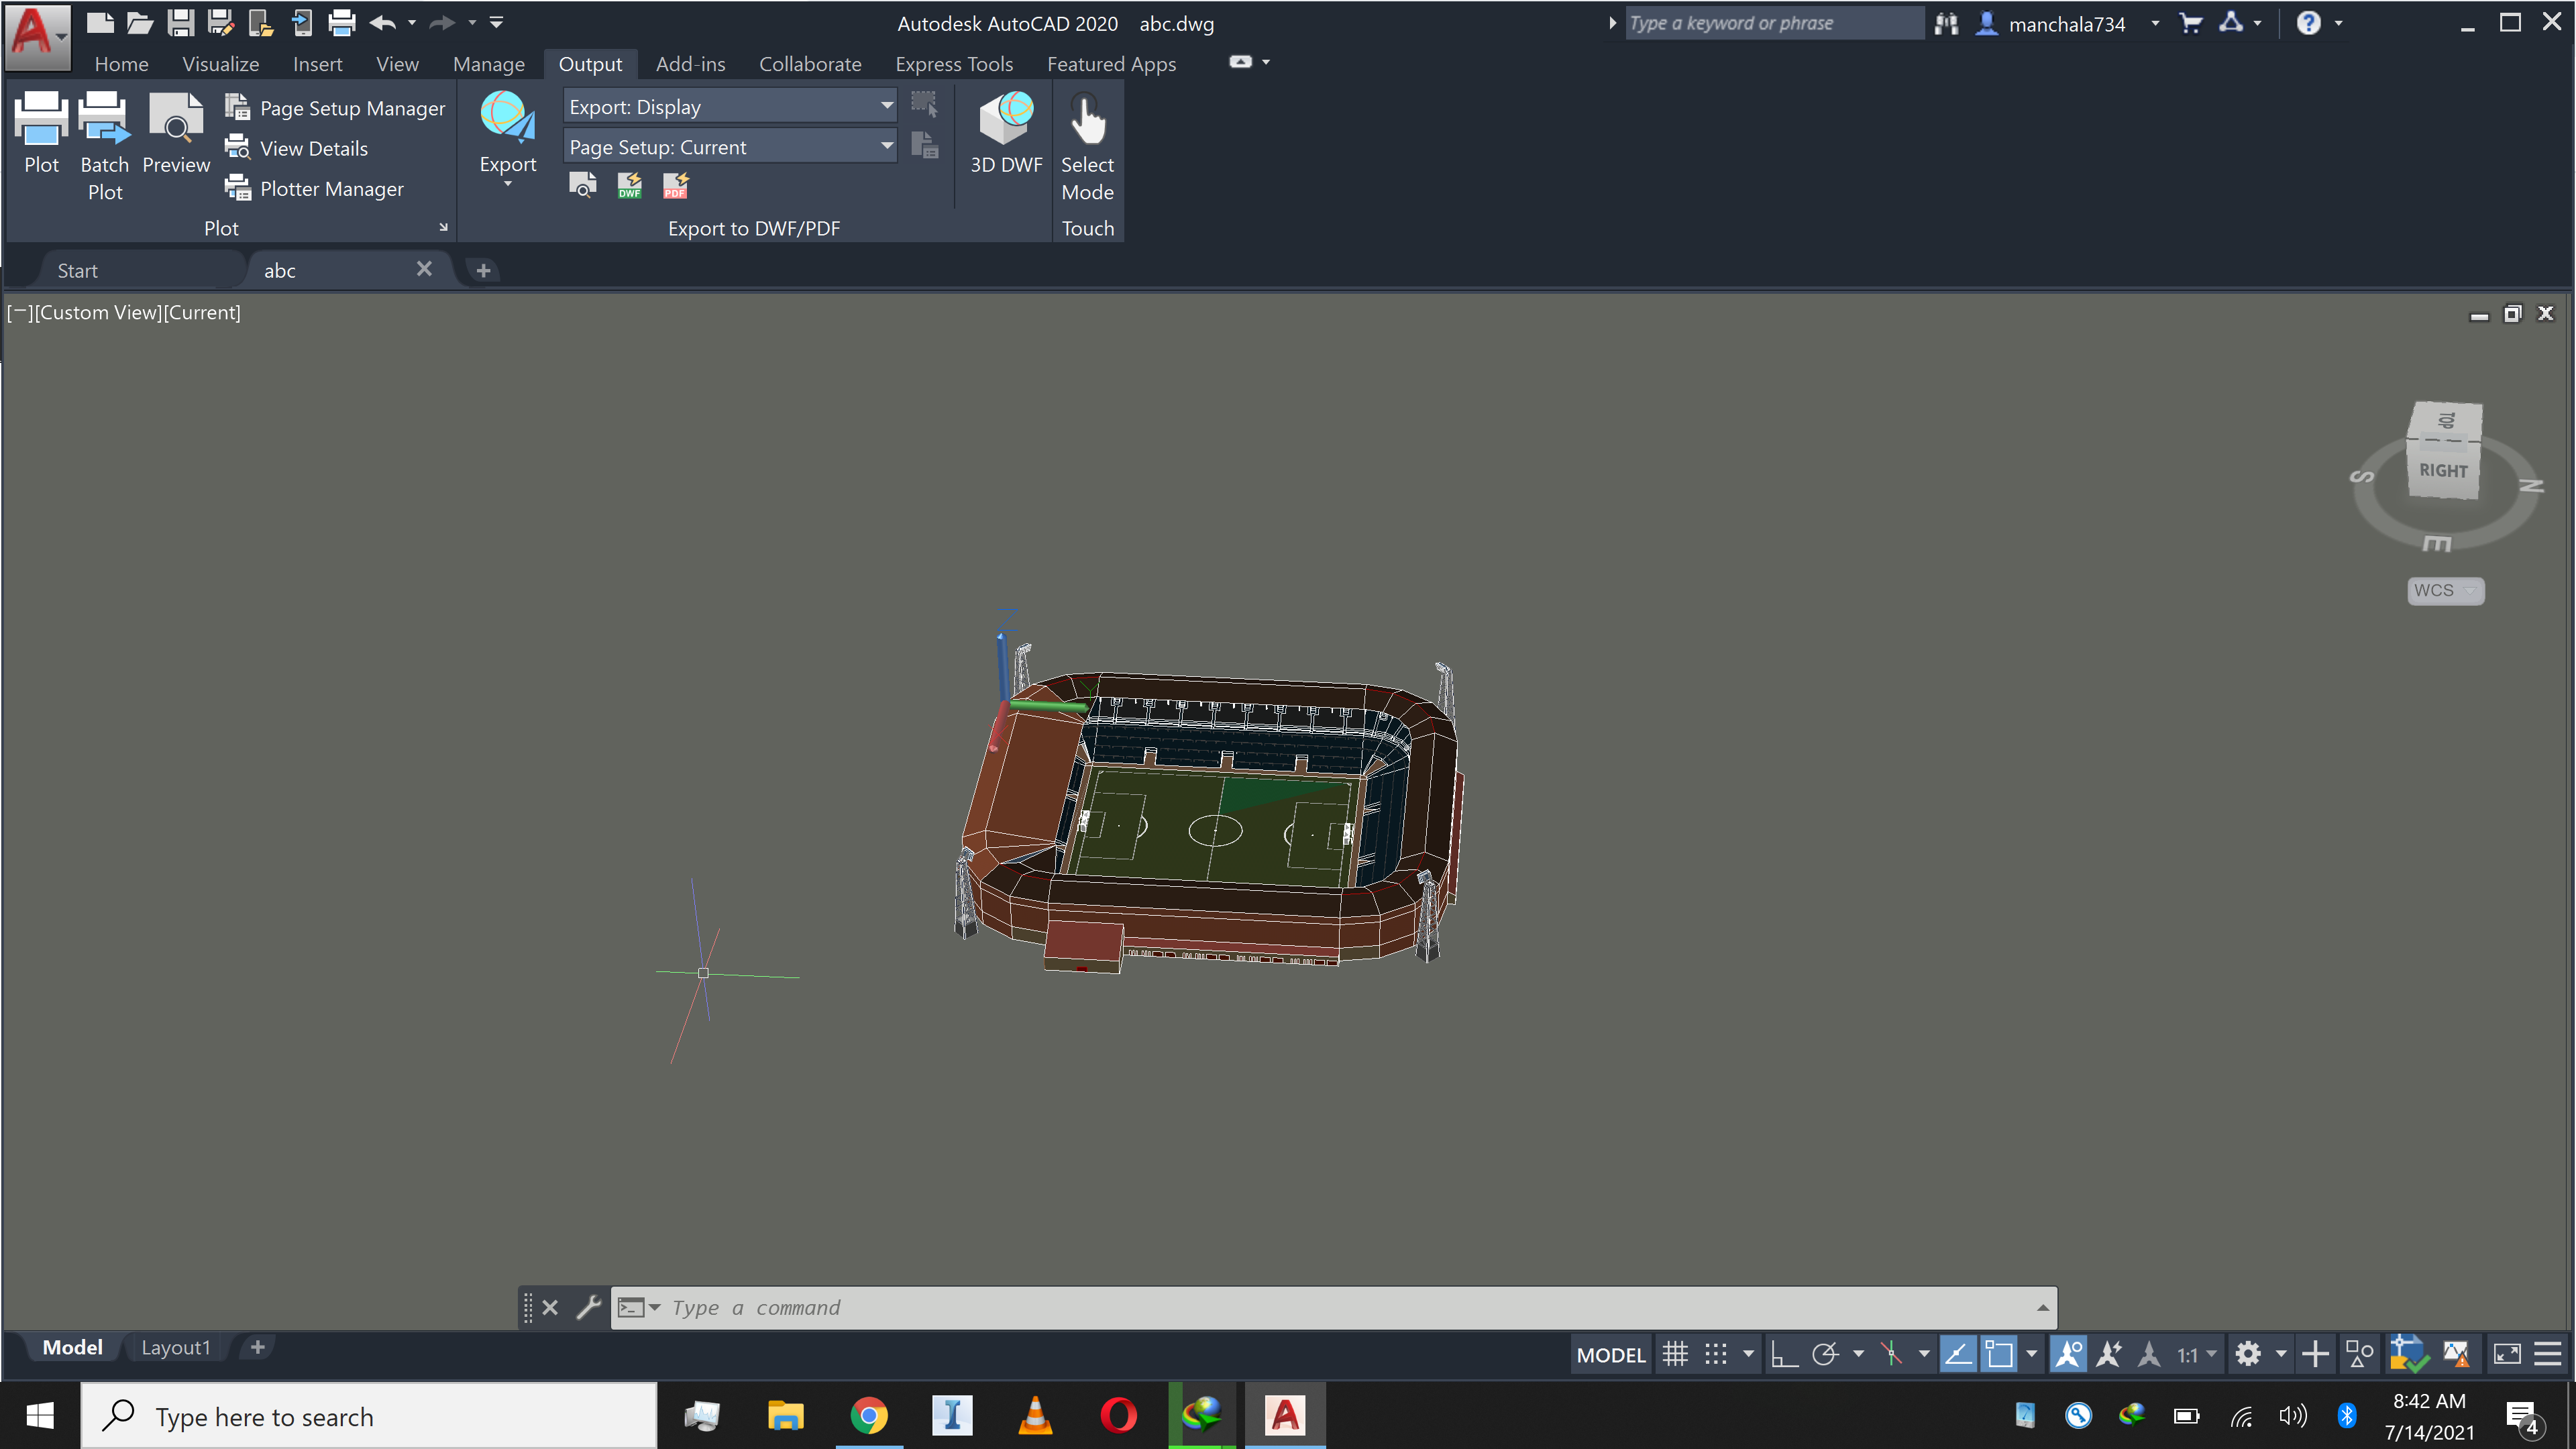Open the volume slider from the system tray

point(2292,1415)
